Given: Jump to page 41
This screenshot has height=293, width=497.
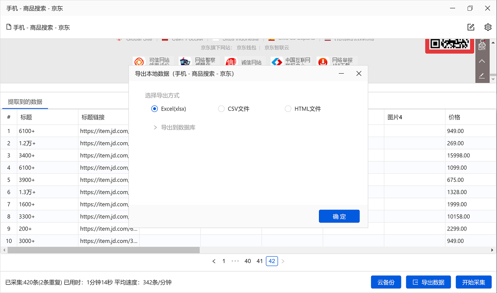Looking at the screenshot, I should 260,261.
